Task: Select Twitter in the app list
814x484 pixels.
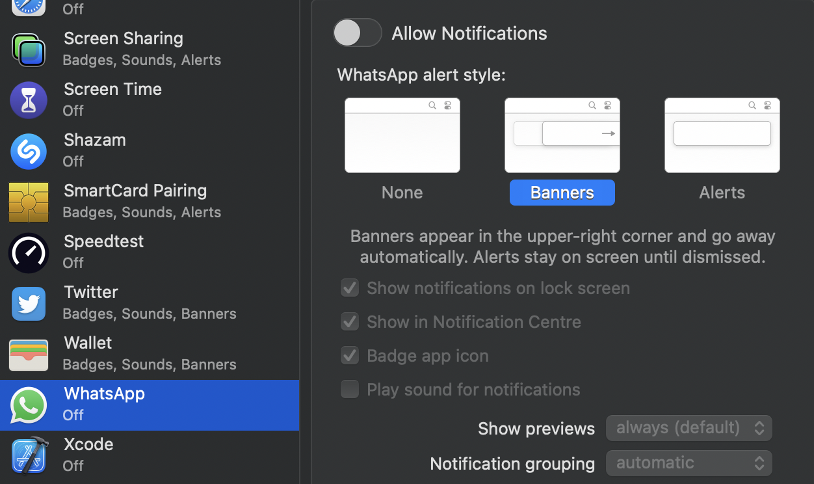Action: tap(150, 302)
